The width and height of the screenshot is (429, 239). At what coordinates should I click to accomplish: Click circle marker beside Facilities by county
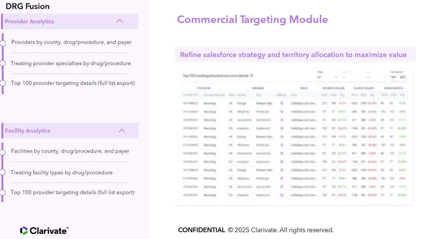coord(3,152)
